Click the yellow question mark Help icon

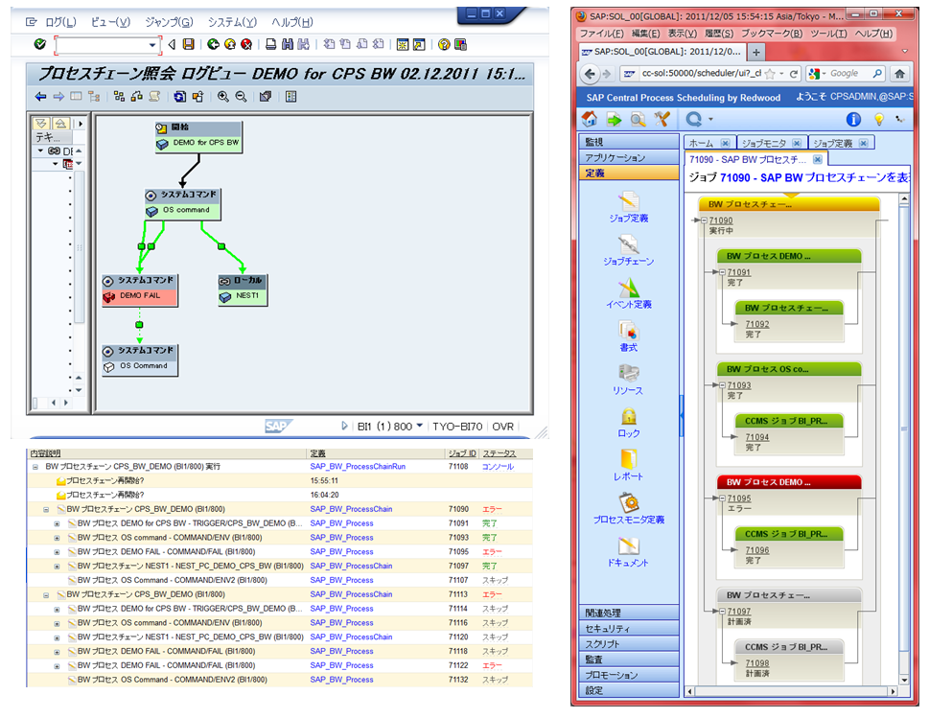click(x=444, y=44)
